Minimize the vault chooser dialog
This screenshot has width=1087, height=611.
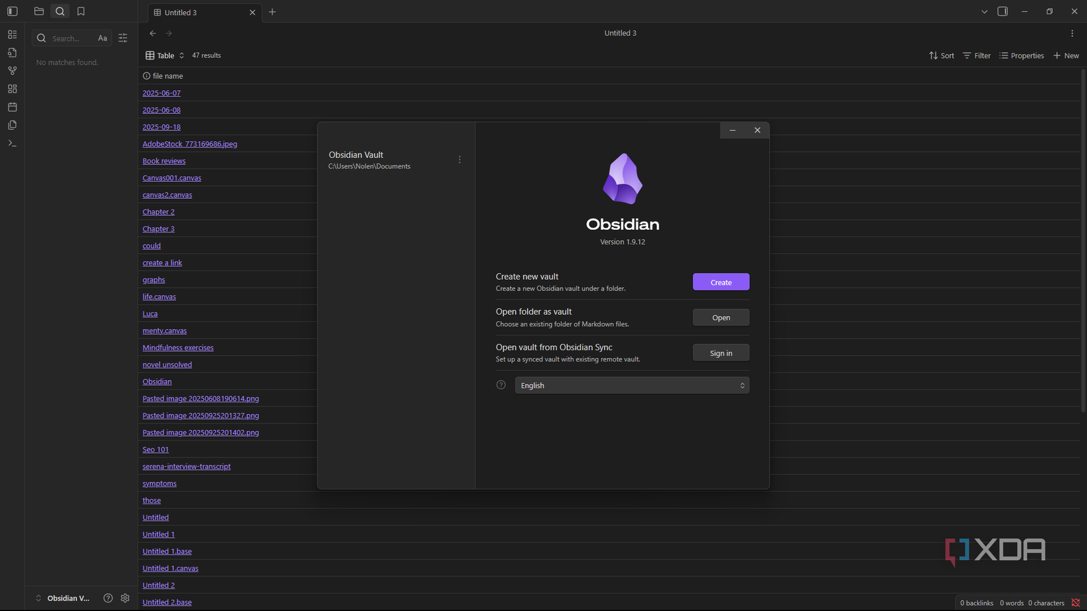[x=733, y=130]
